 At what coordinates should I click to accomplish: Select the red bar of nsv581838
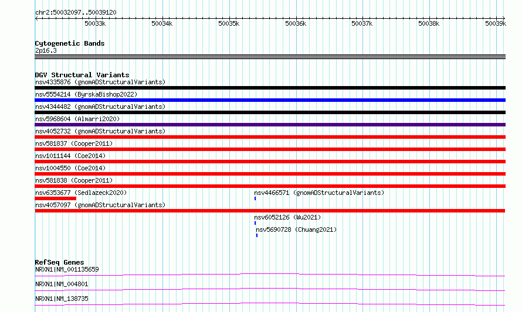(x=270, y=186)
